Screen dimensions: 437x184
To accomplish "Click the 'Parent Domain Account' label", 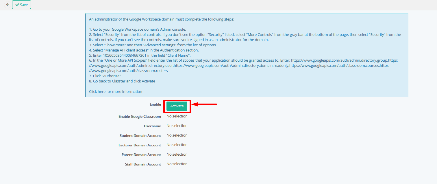I will [x=141, y=155].
